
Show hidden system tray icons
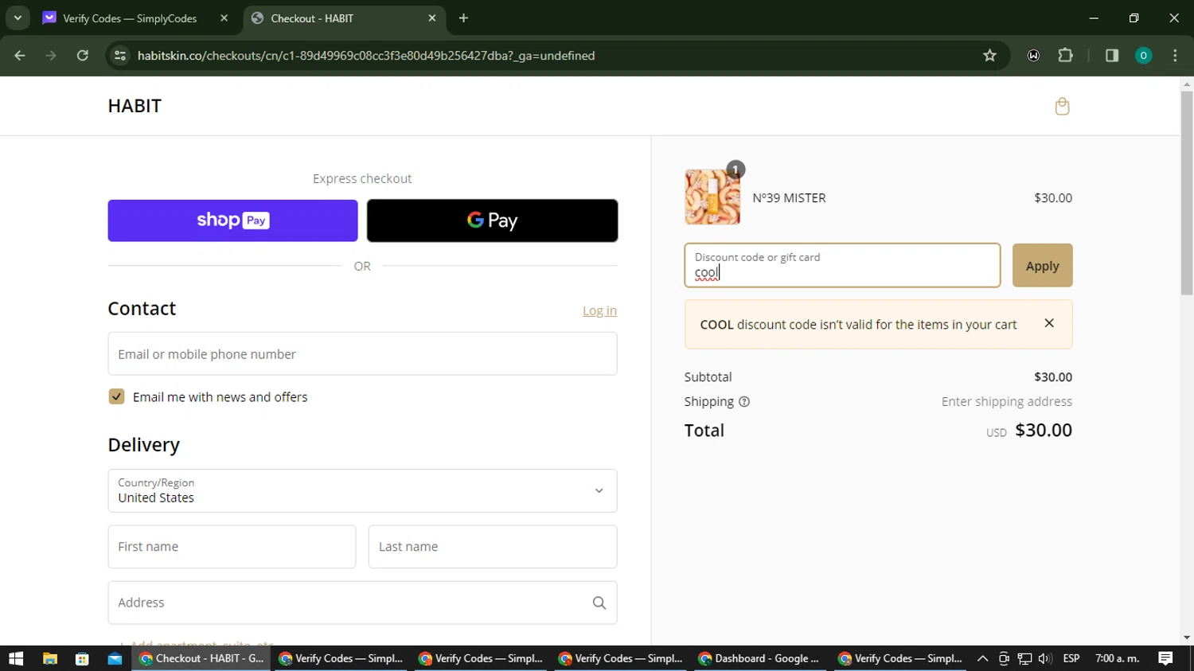[982, 658]
